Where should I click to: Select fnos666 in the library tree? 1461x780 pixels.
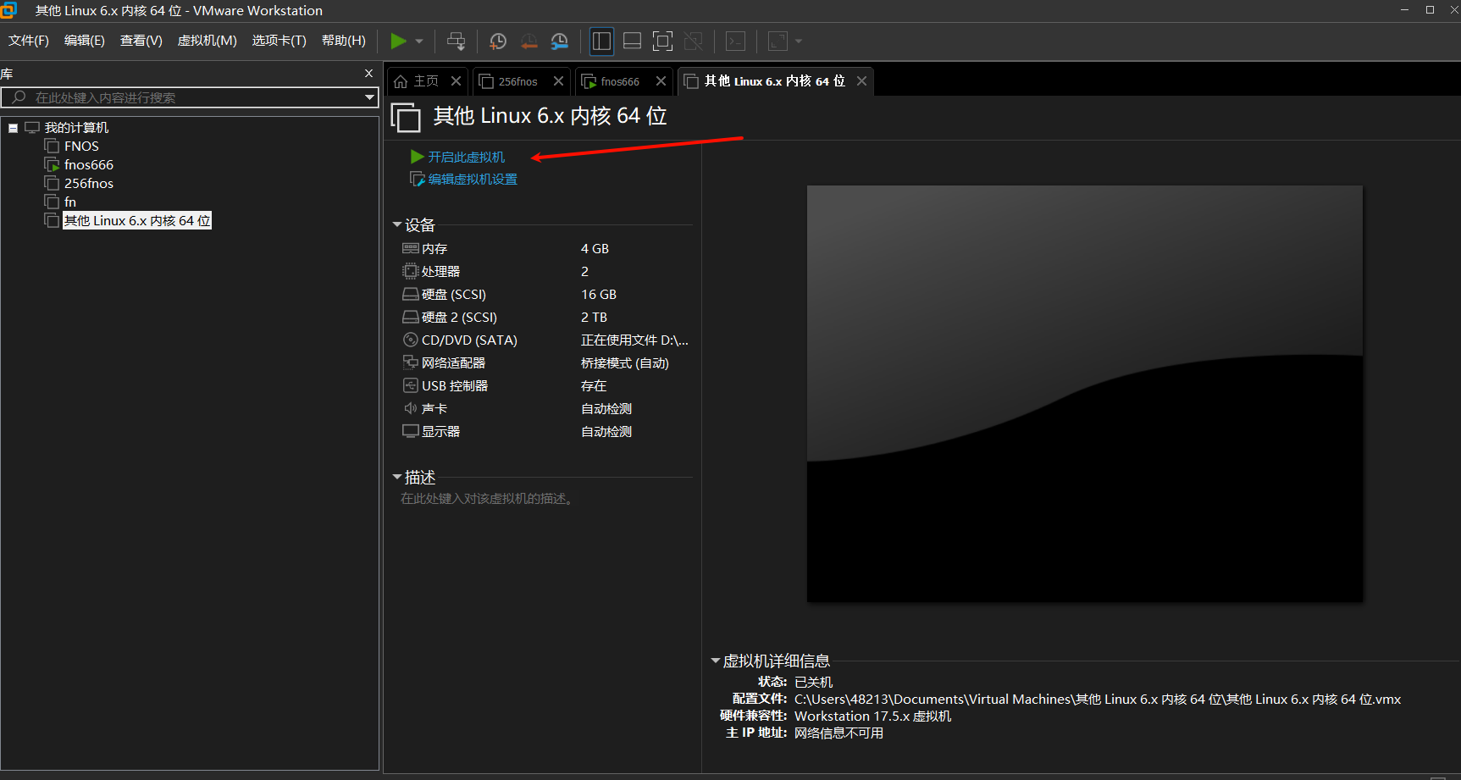pos(89,164)
